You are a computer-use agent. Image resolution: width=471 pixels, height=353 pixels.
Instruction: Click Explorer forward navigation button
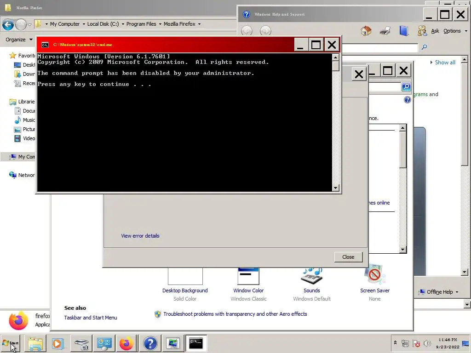click(21, 25)
